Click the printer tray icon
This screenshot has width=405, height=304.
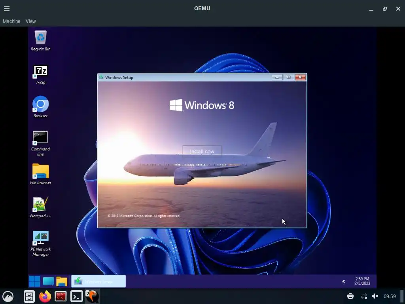(x=350, y=296)
